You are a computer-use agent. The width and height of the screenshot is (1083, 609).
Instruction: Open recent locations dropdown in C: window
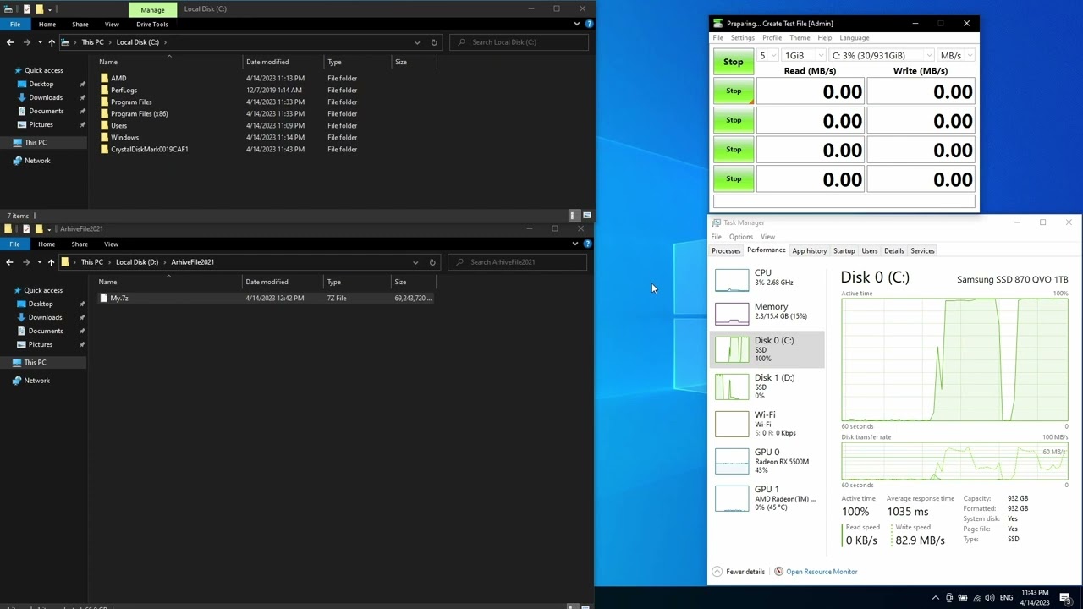pyautogui.click(x=39, y=42)
